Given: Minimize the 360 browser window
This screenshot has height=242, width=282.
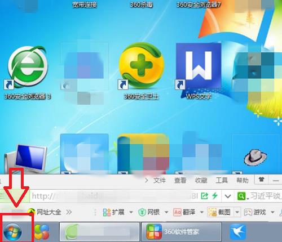Looking at the screenshot, I should click(276, 181).
